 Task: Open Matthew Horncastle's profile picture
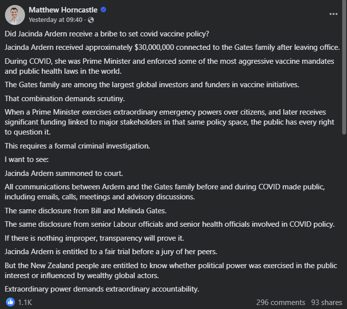click(x=15, y=15)
